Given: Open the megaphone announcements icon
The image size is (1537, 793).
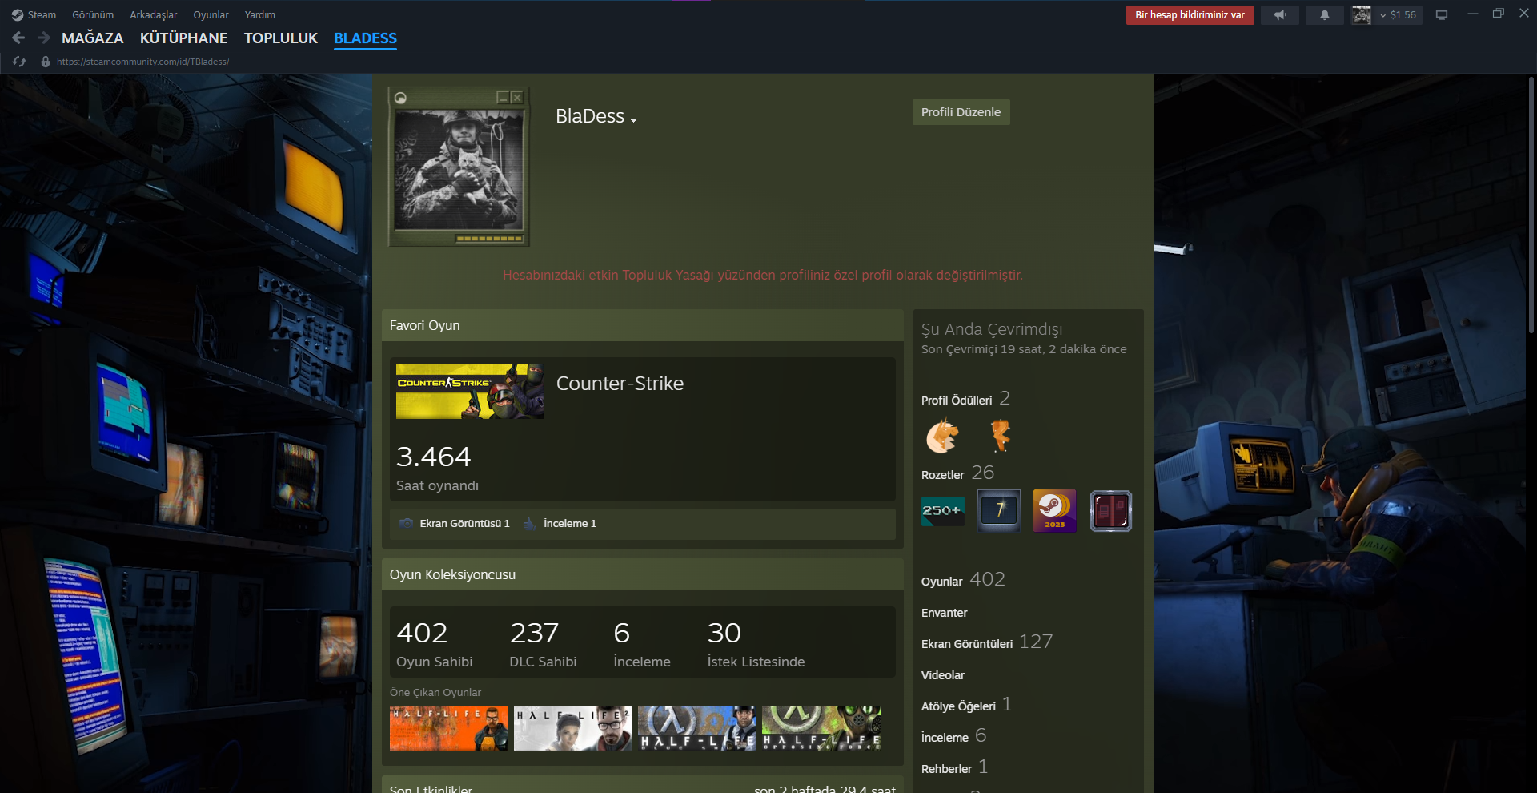Looking at the screenshot, I should (1280, 15).
